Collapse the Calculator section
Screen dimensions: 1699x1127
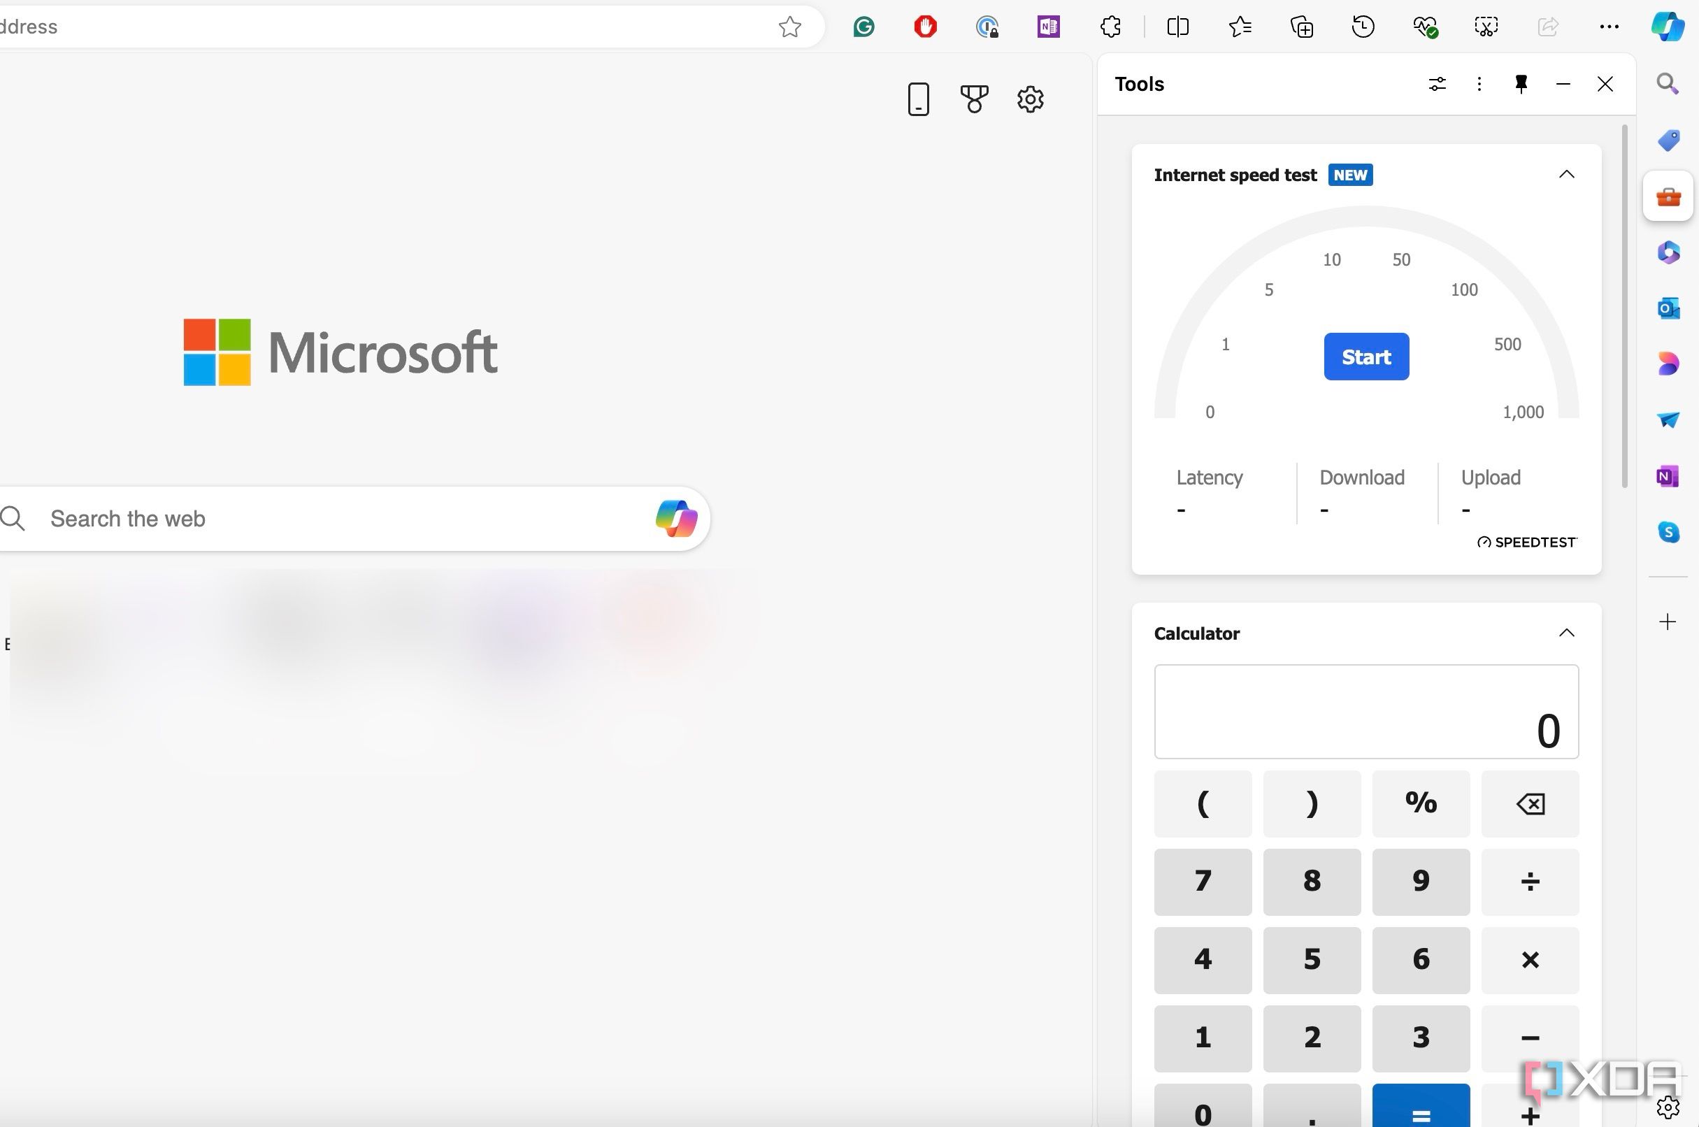point(1567,631)
